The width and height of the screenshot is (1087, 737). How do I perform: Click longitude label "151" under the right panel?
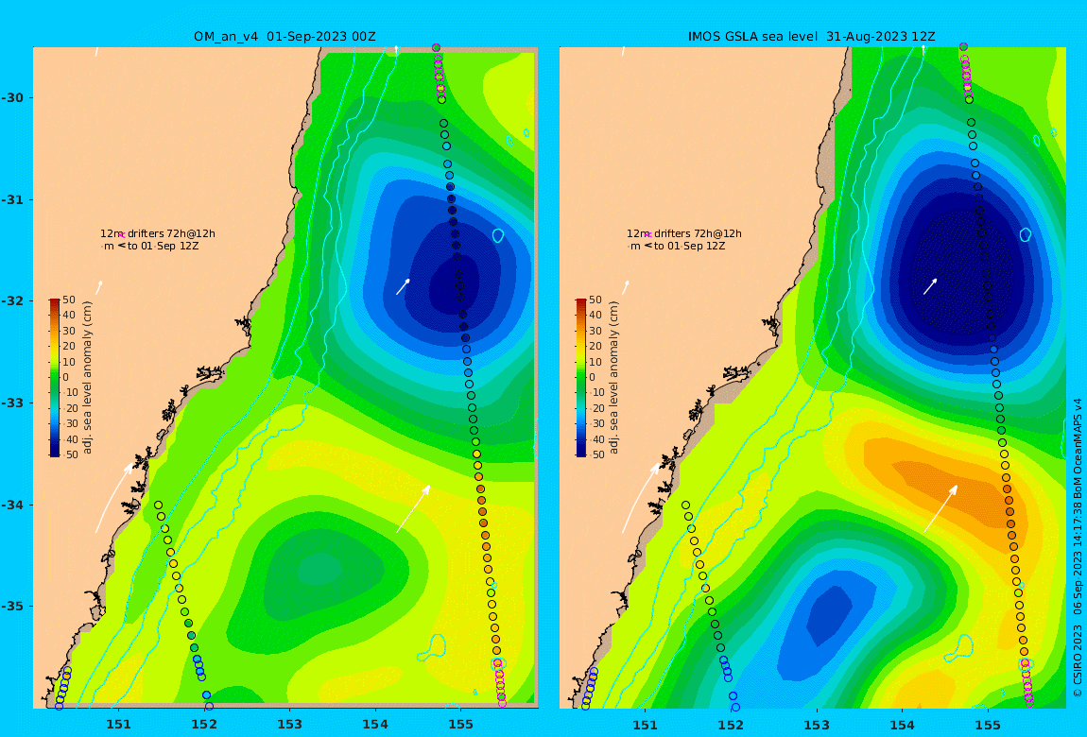[x=646, y=725]
